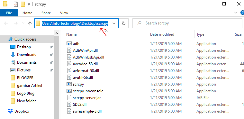Screen dimensions: 244x119
Task: Click the pin icon beside Pictures
Action: point(51,70)
